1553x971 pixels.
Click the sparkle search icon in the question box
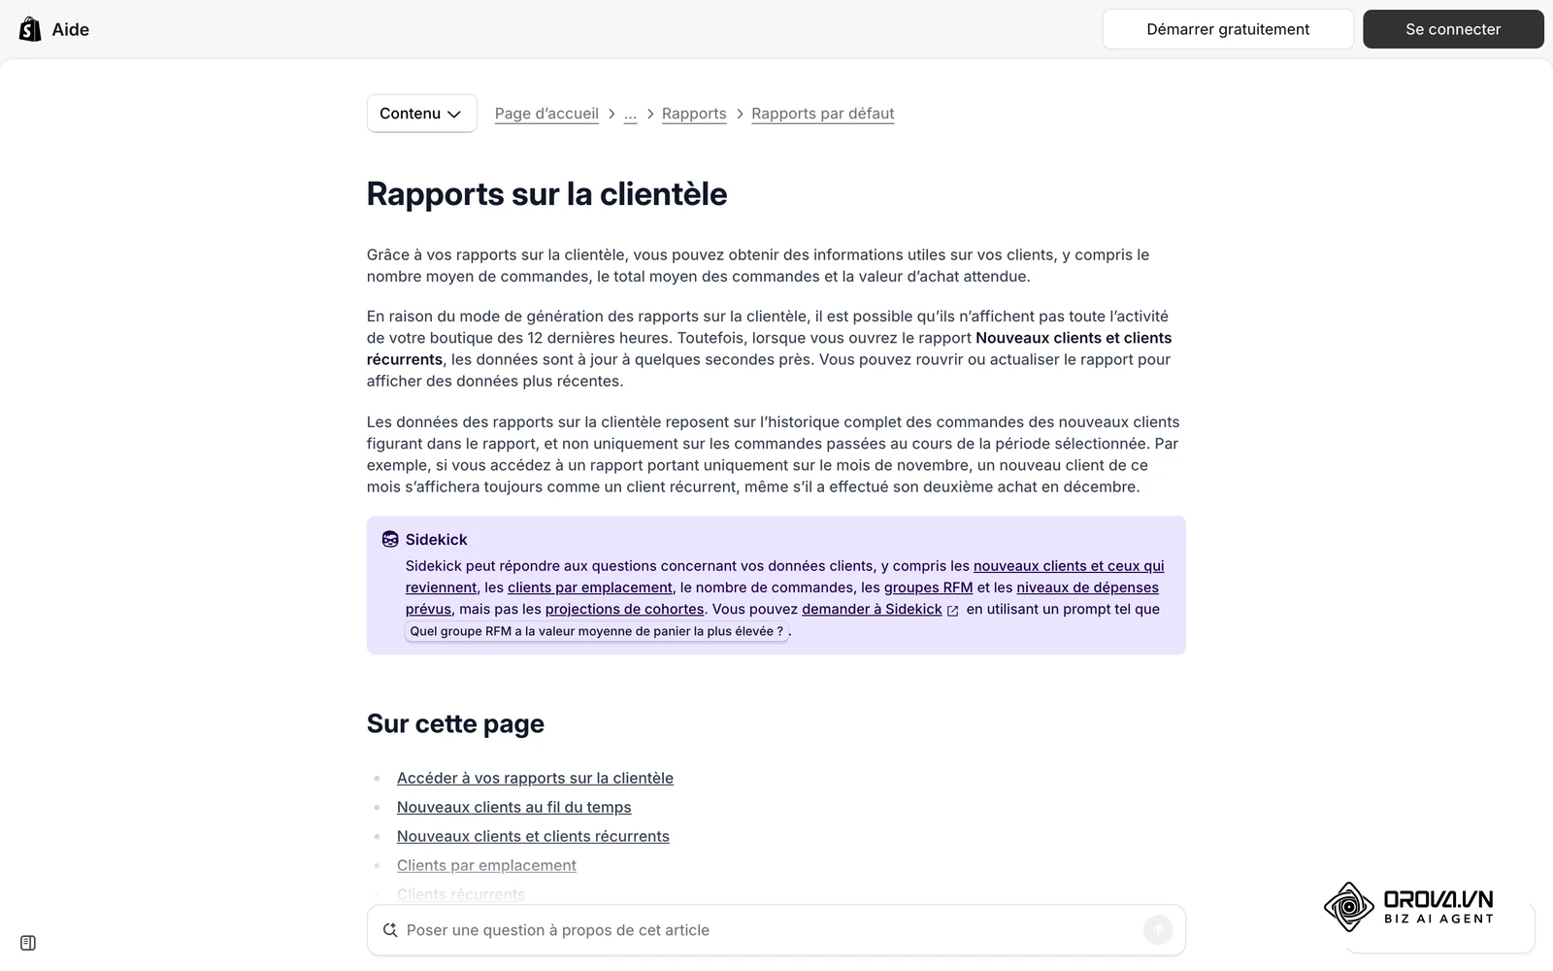tap(390, 930)
